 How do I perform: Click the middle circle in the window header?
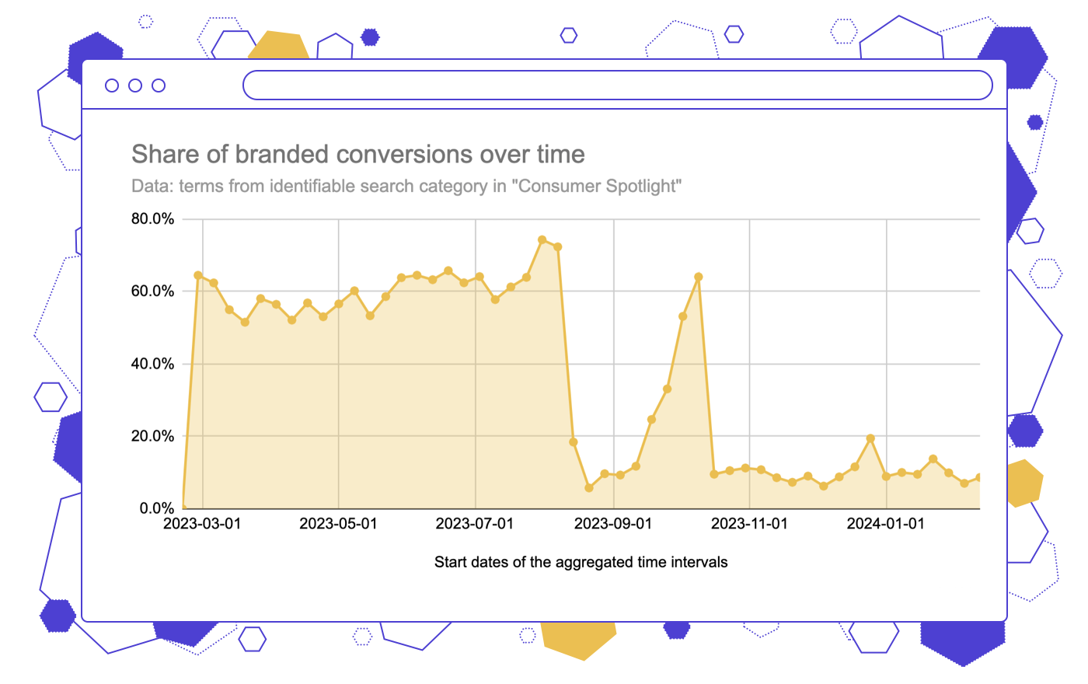[135, 85]
